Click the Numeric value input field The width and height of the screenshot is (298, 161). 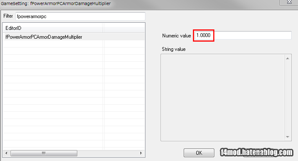coord(243,35)
